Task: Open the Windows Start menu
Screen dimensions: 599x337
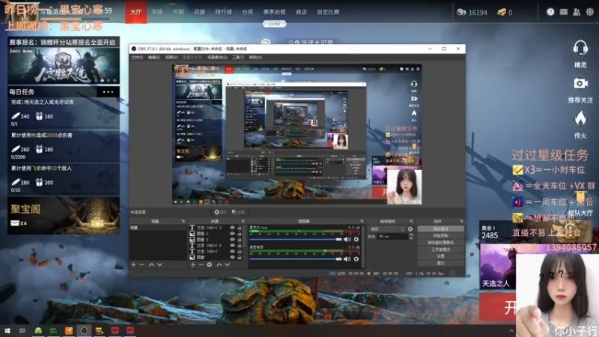Action: (x=7, y=330)
